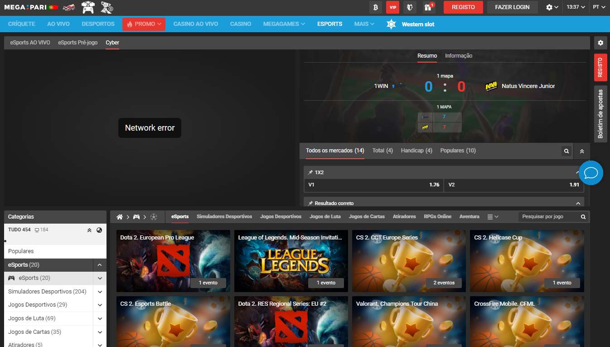Switch to eSports Pré-jogo tab
The height and width of the screenshot is (347, 610).
tap(78, 43)
